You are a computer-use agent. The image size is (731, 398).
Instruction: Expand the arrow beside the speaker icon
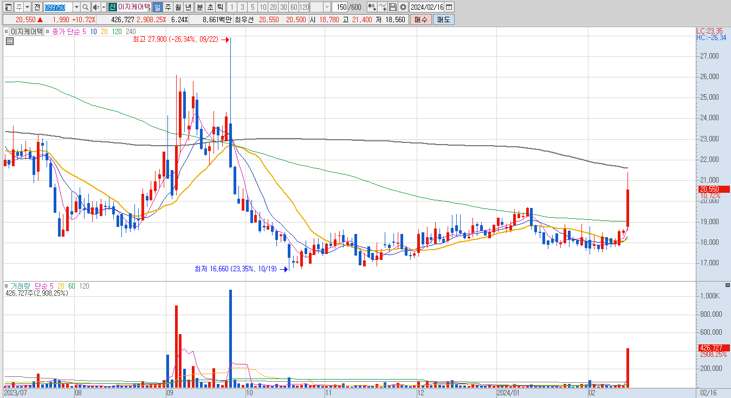click(103, 7)
